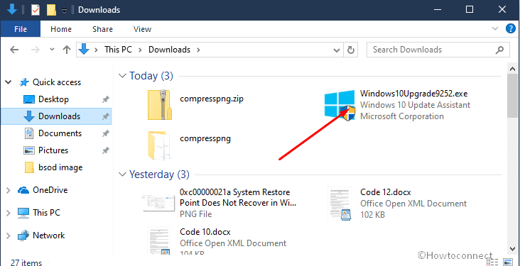Open the recent locations dropdown
Viewport: 520px width, 266px height.
pos(52,50)
